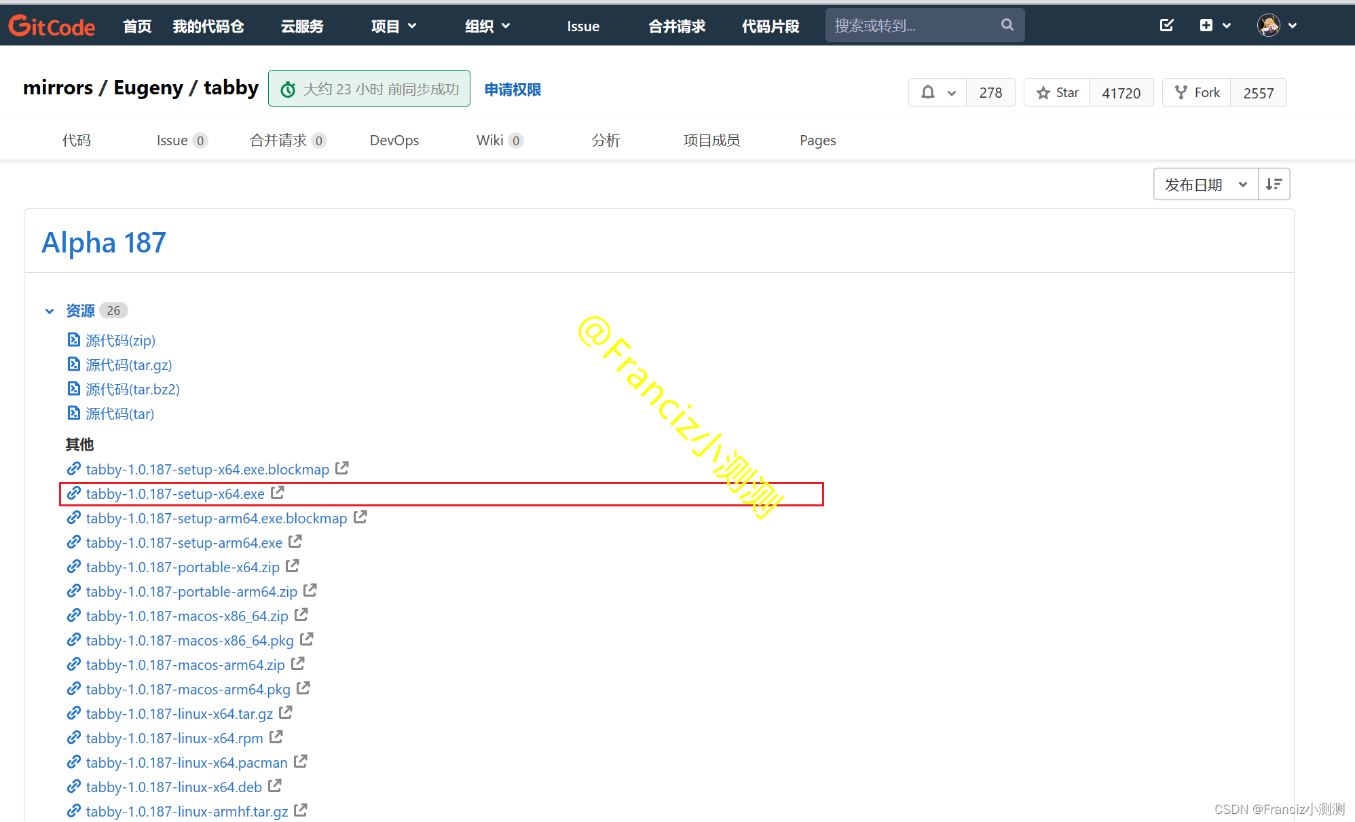Viewport: 1355px width, 822px height.
Task: Open Issue in the top navbar
Action: (583, 26)
